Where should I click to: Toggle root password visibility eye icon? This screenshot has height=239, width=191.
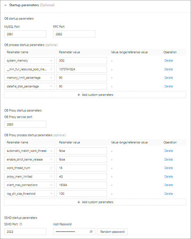[91, 232]
